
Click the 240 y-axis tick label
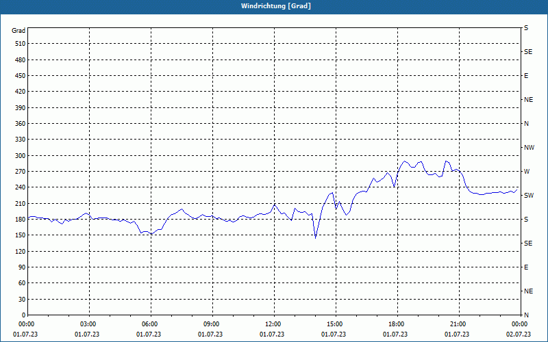tap(21, 187)
